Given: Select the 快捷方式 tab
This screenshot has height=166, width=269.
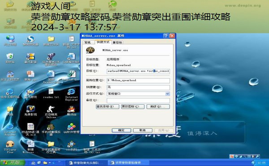Looking at the screenshot, I should pos(103,42).
